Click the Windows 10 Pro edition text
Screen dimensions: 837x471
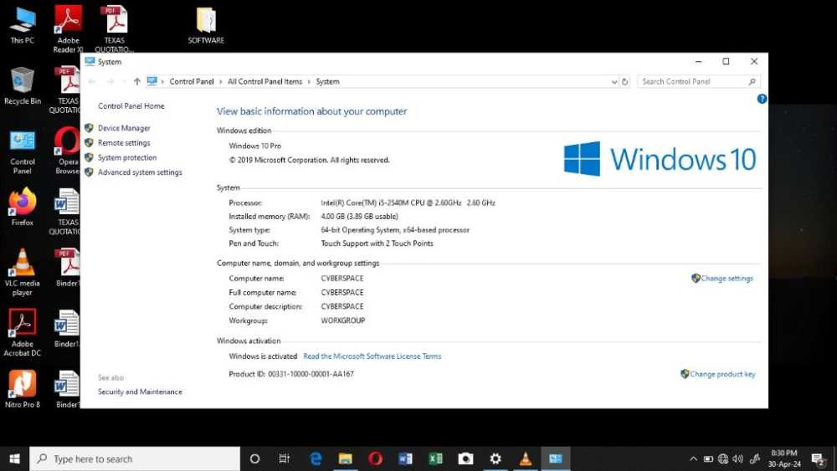pyautogui.click(x=254, y=146)
